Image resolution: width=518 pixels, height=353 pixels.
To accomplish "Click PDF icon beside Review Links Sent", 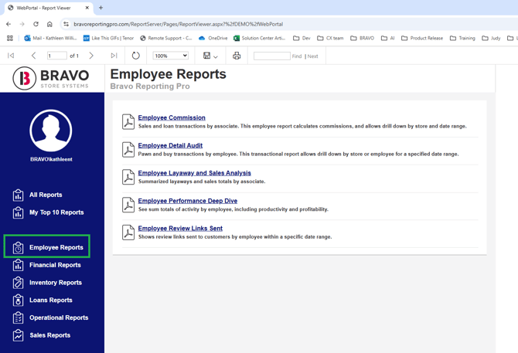I will 128,233.
